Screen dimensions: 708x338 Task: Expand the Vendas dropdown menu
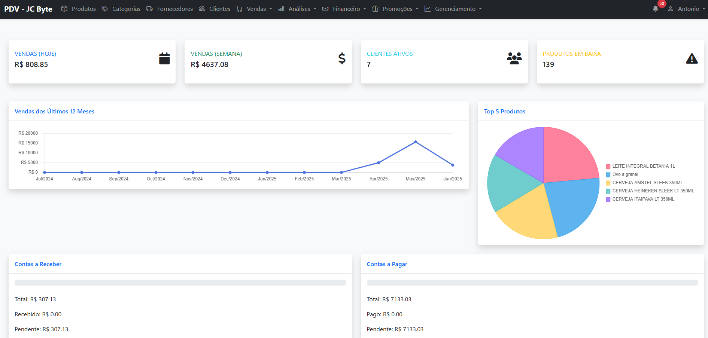(x=255, y=9)
